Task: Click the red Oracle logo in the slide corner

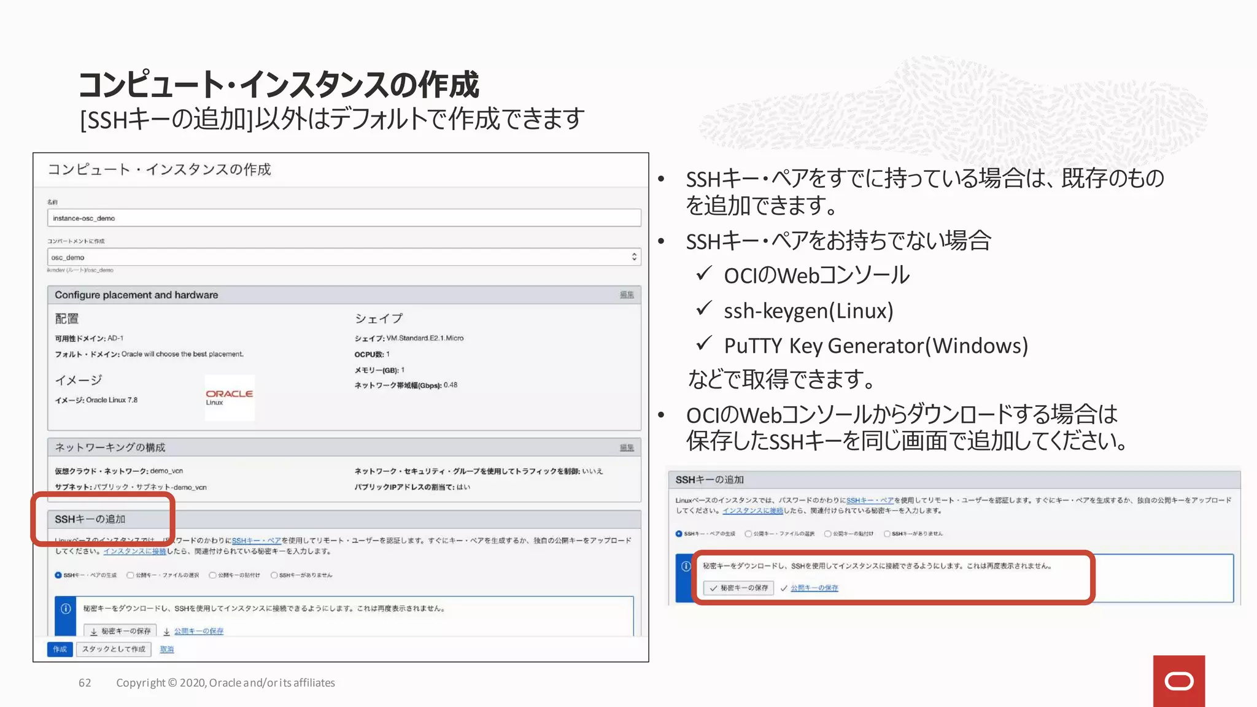Action: (x=1178, y=681)
